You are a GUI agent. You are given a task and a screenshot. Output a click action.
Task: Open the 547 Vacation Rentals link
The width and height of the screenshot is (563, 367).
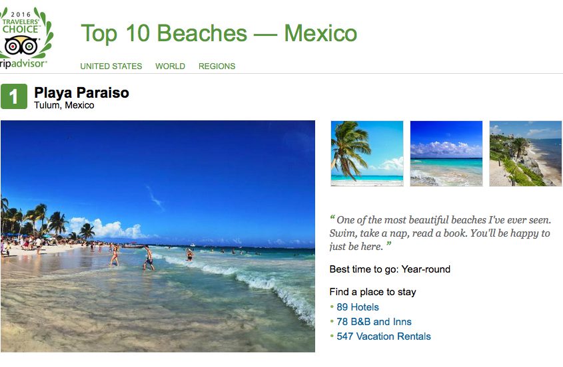[x=384, y=336]
